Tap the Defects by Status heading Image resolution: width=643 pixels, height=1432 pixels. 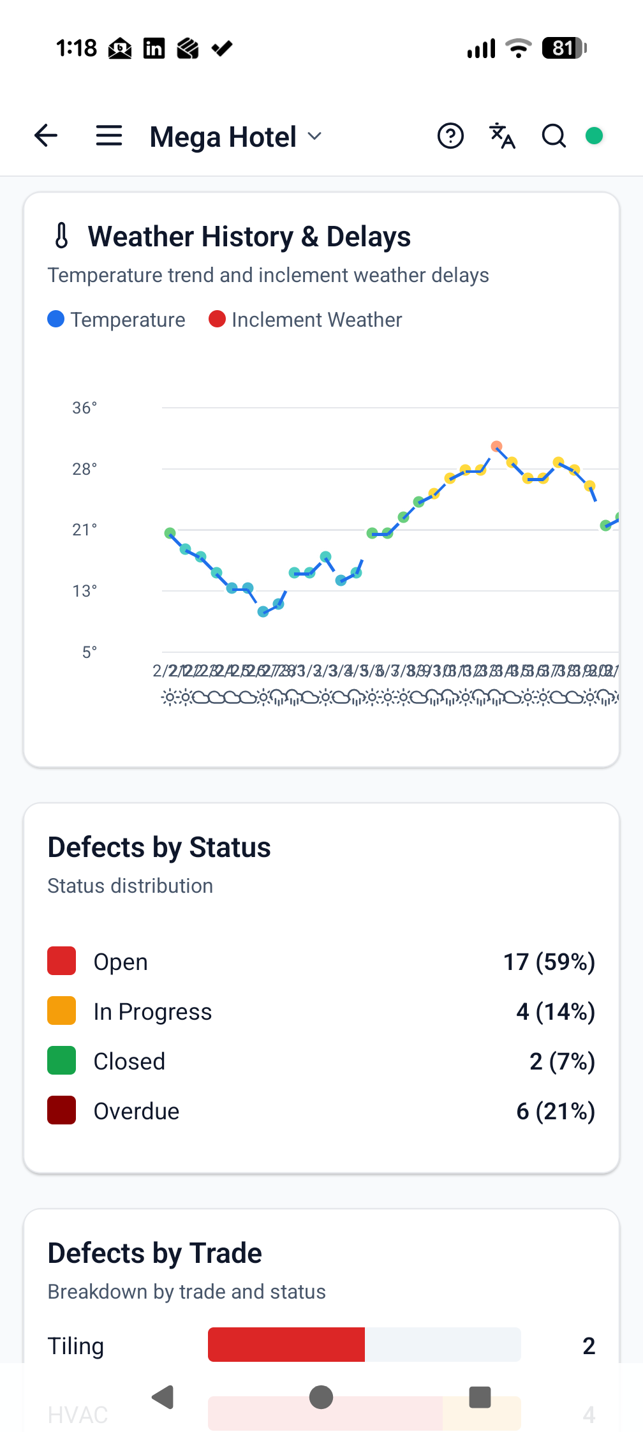[159, 847]
